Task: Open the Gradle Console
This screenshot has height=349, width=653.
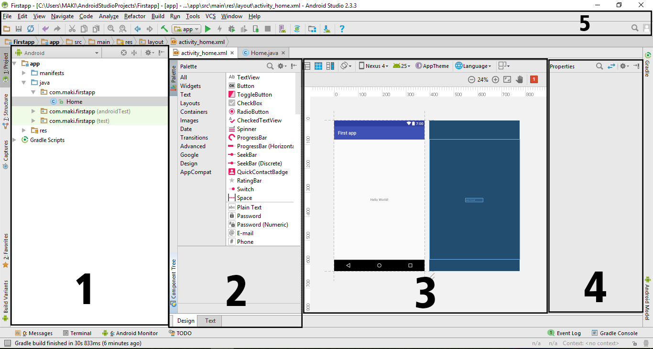Action: coord(614,333)
